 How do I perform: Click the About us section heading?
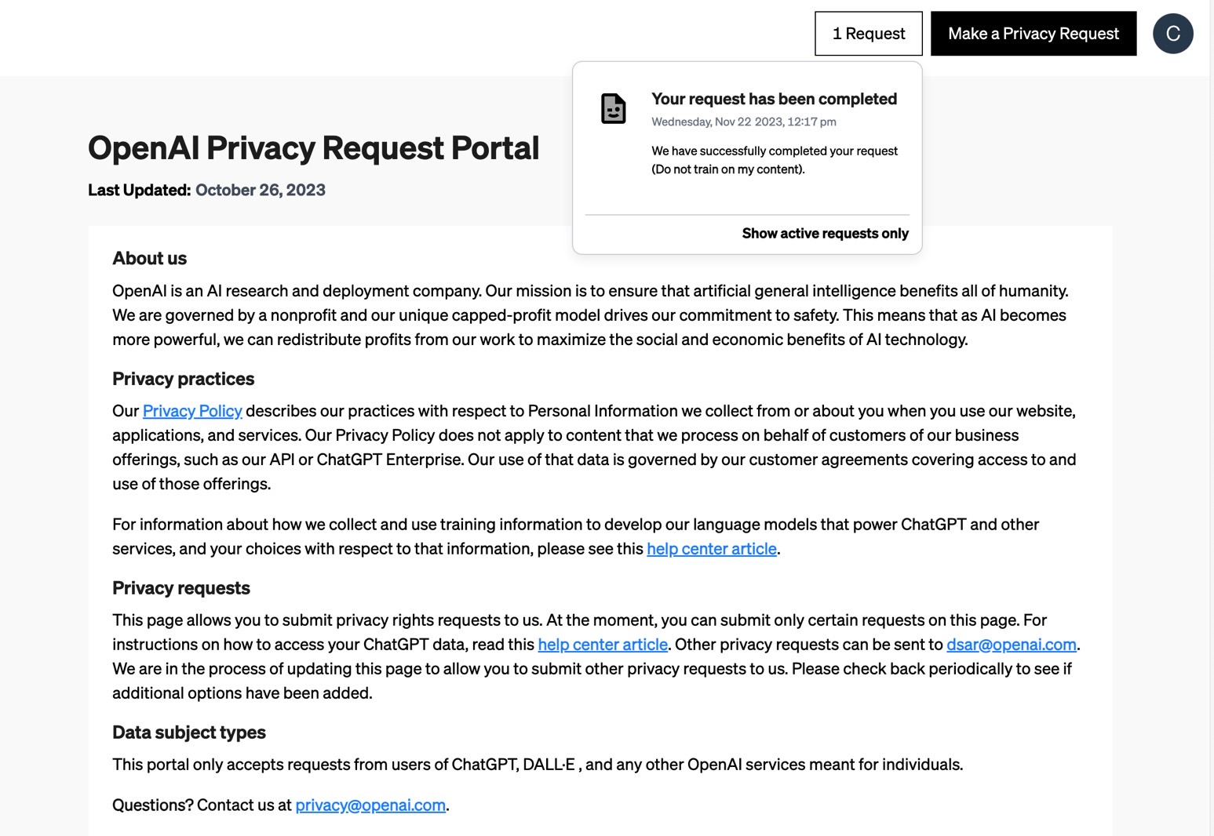click(149, 259)
